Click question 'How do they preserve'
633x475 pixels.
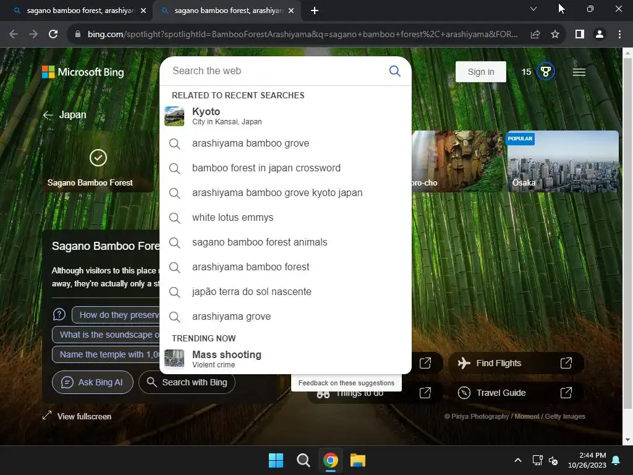(x=116, y=315)
